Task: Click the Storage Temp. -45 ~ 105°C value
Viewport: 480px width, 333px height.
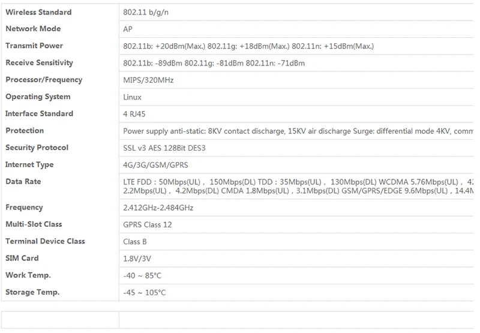Action: tap(144, 293)
